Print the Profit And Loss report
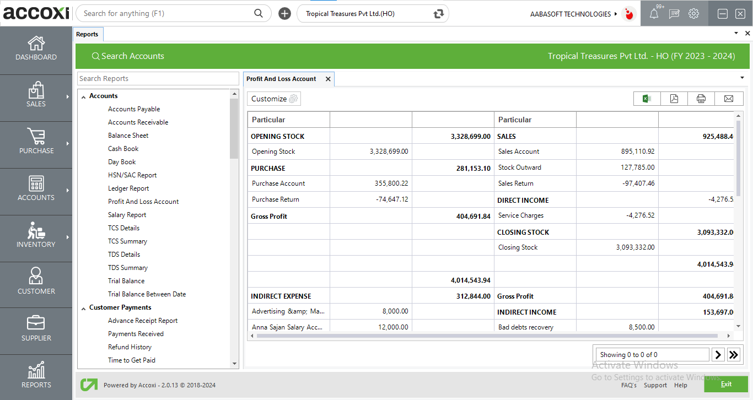The height and width of the screenshot is (400, 753). click(701, 98)
